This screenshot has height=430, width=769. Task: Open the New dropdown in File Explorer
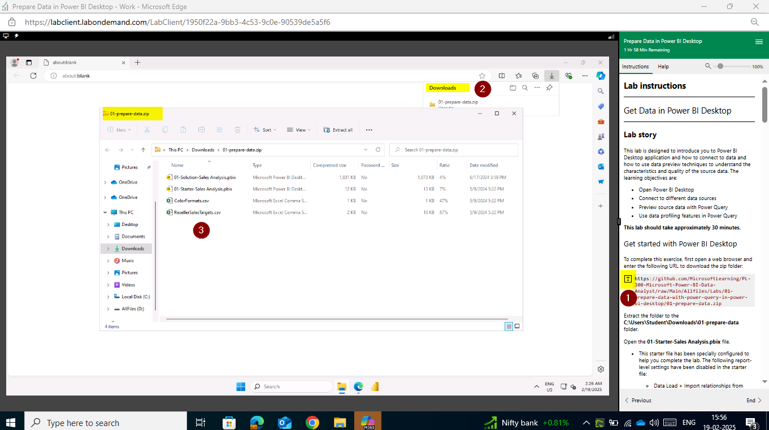click(119, 130)
